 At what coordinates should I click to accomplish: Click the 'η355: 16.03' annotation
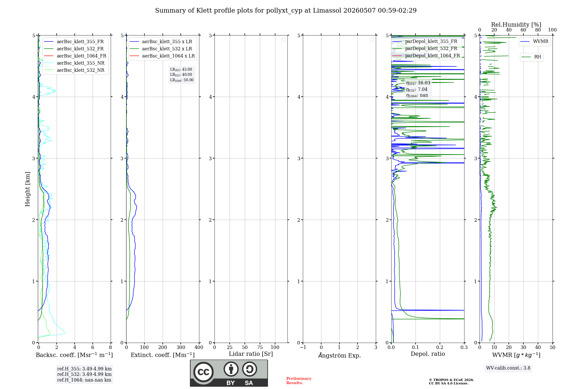point(418,83)
